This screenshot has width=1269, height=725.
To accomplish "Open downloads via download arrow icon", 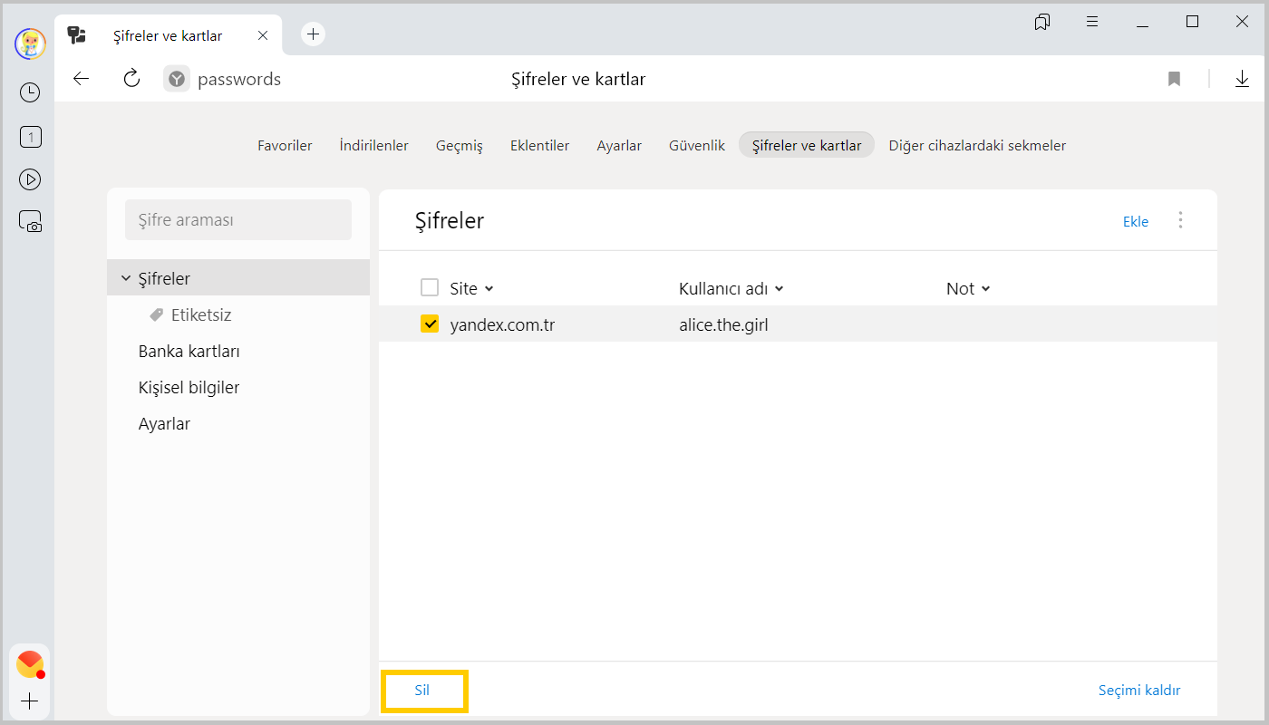I will tap(1242, 79).
